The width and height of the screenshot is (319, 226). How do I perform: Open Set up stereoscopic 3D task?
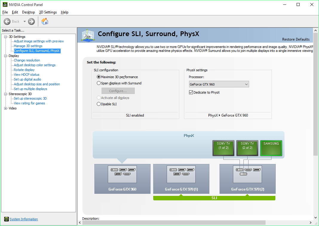[x=30, y=98]
